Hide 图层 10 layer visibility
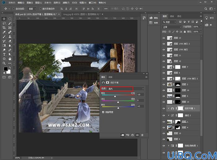This screenshot has height=160, width=217. click(164, 133)
